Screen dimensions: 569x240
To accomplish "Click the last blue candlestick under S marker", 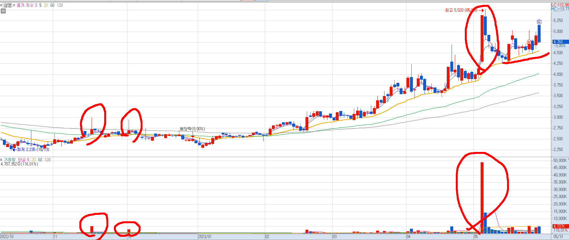I will 539,34.
